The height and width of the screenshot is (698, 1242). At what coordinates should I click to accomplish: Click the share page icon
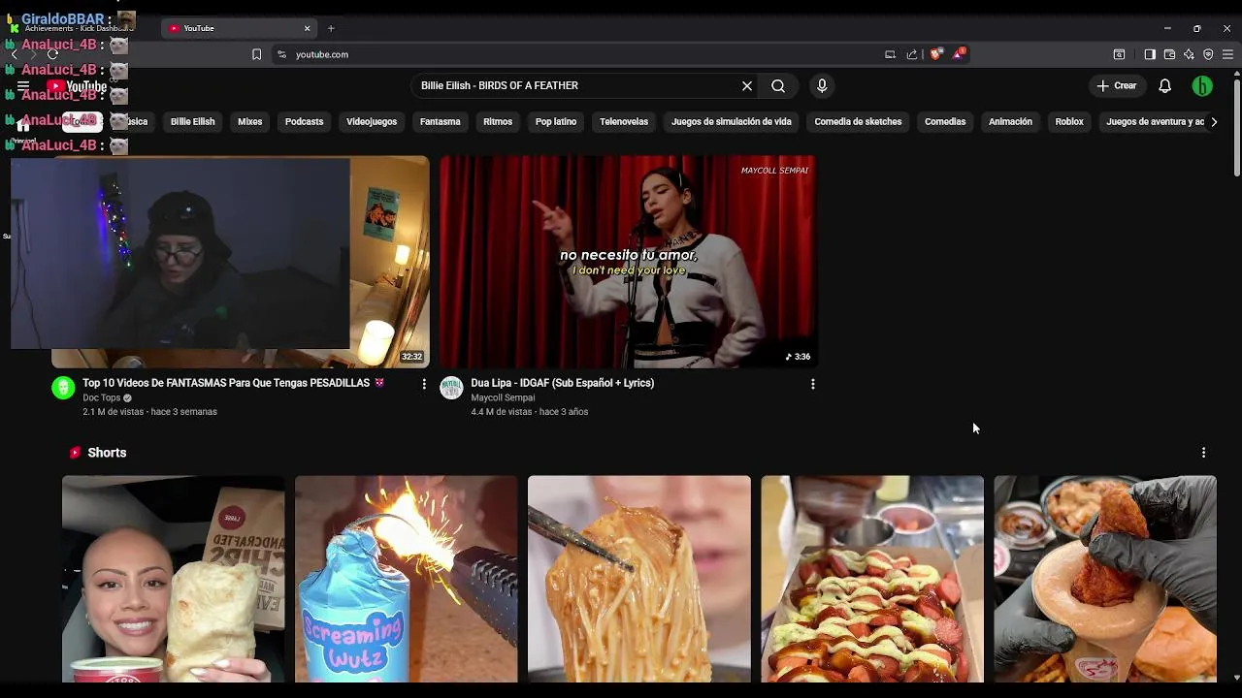point(912,54)
